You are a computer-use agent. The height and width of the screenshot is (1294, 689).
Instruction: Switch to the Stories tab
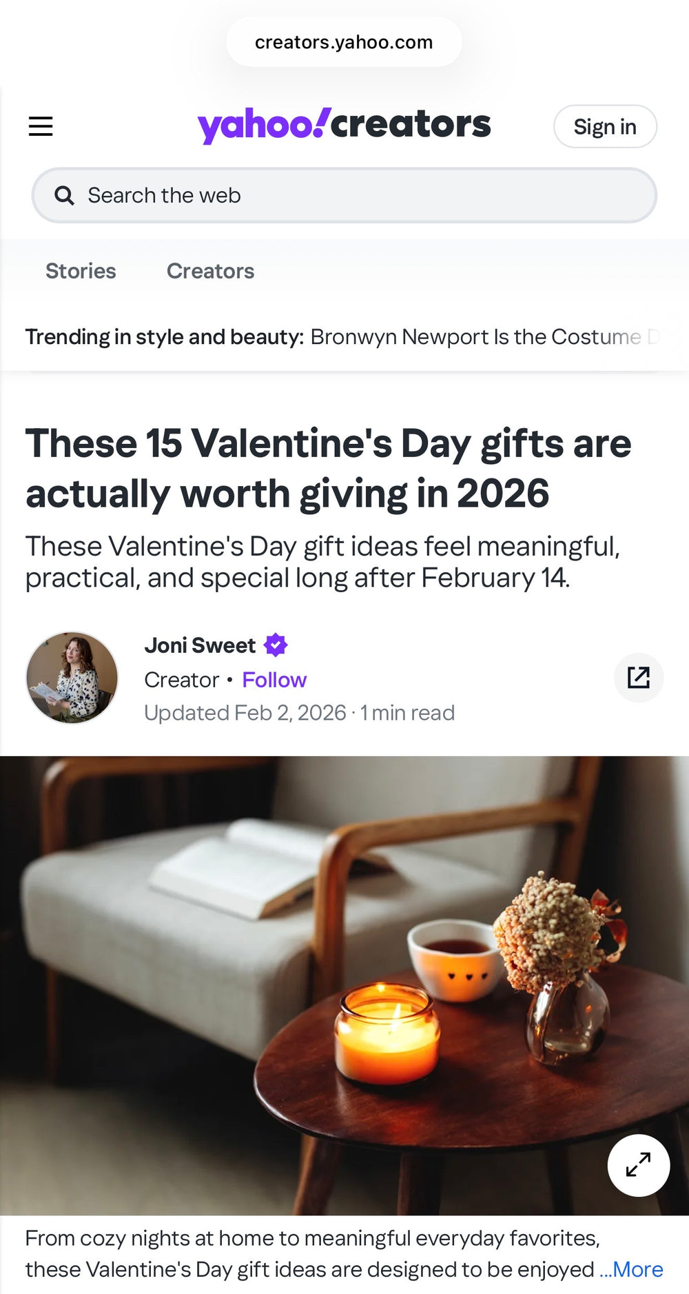coord(81,271)
